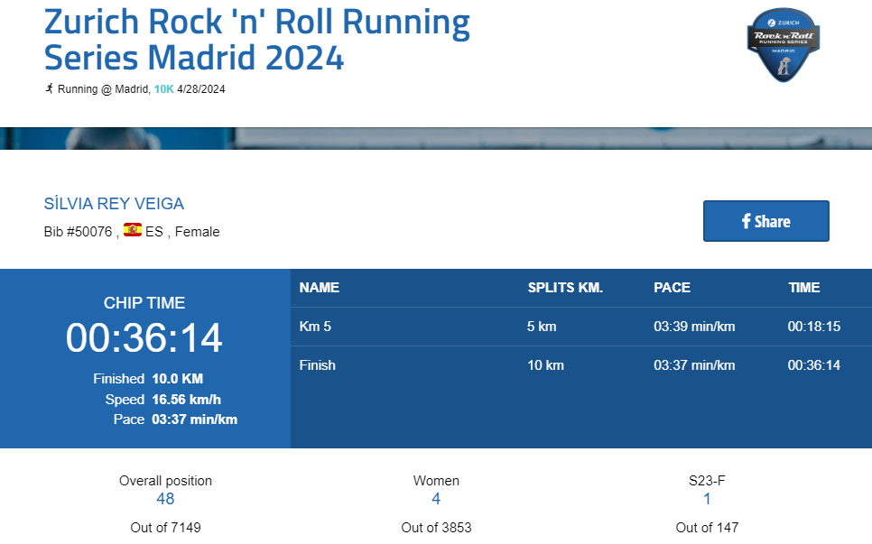Click the Out of 3853 text
Screen dimensions: 872x544
tap(436, 528)
